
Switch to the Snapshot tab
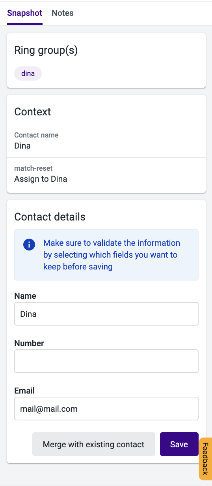pyautogui.click(x=24, y=13)
